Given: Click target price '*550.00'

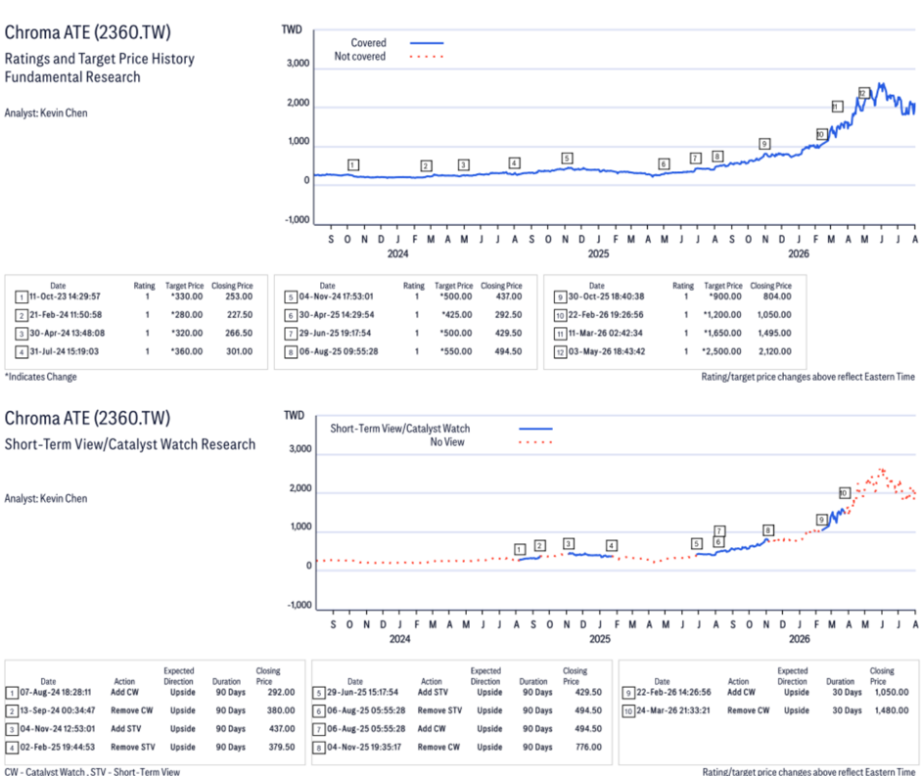Looking at the screenshot, I should [x=456, y=351].
